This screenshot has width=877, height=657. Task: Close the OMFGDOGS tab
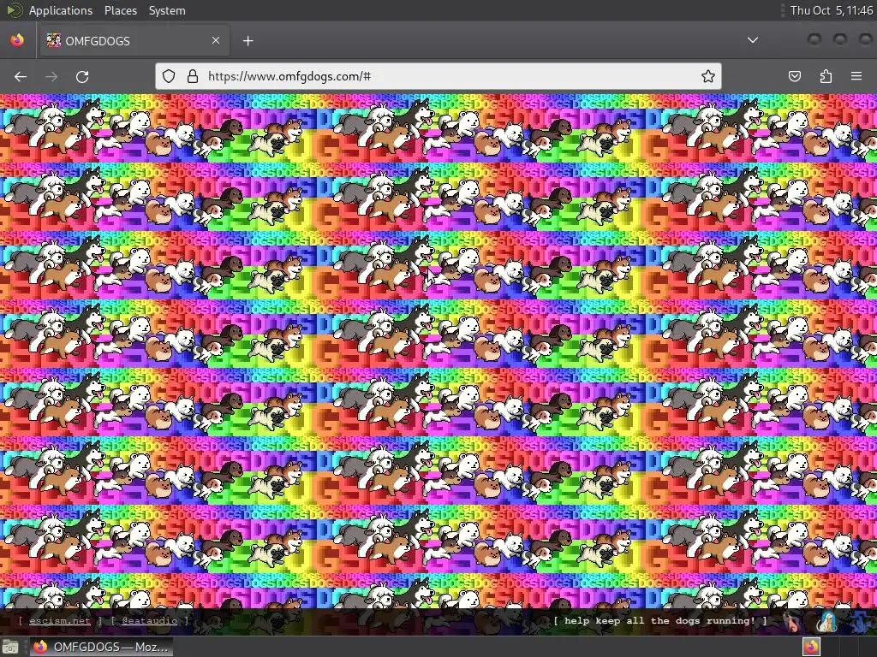(216, 40)
